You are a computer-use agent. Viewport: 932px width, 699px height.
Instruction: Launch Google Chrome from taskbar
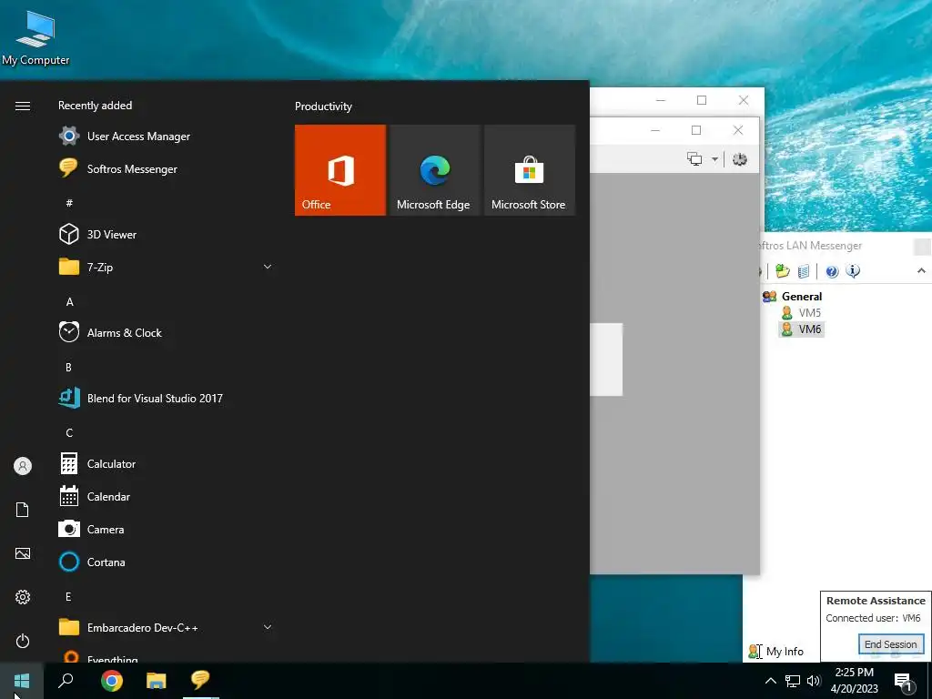[x=112, y=681]
